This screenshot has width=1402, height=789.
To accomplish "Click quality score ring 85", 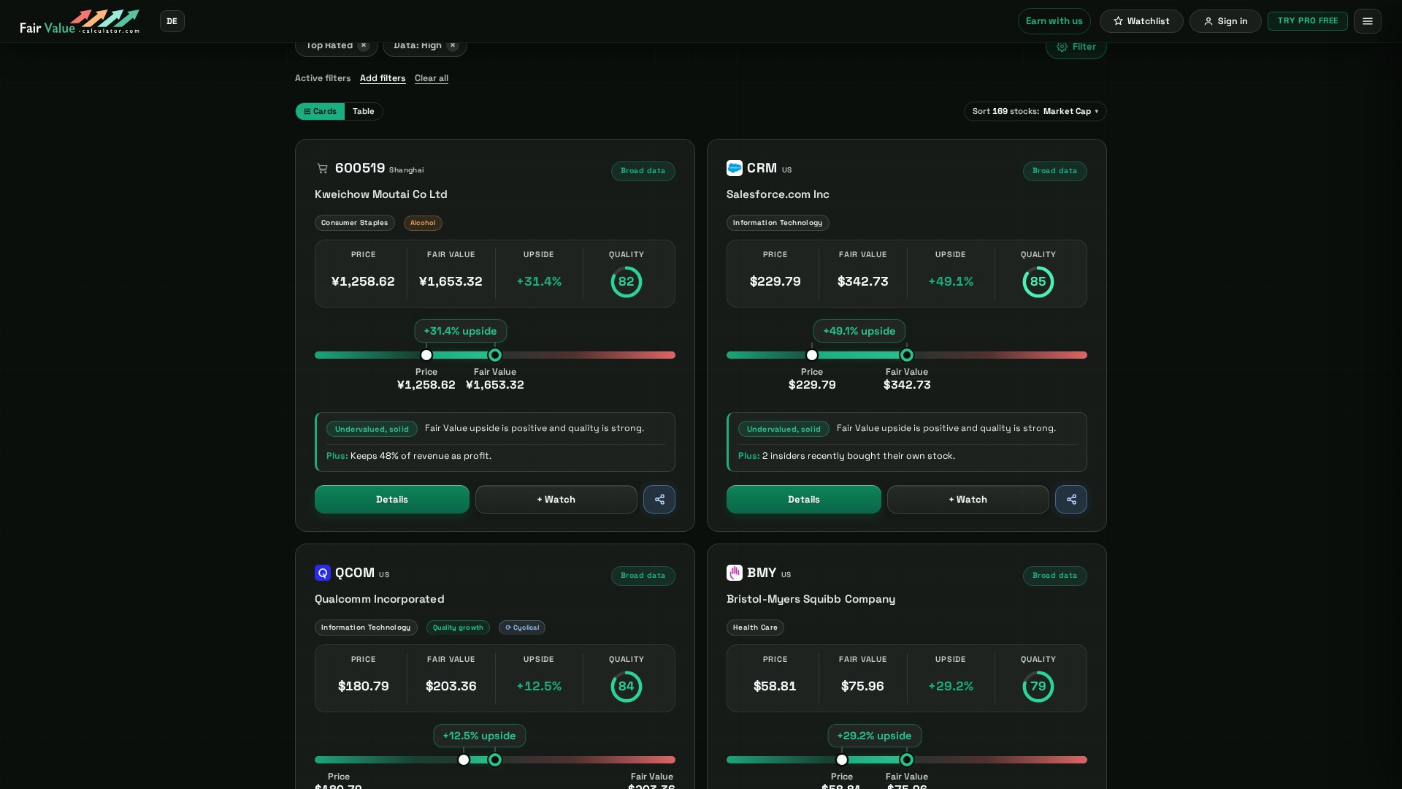I will pyautogui.click(x=1038, y=282).
